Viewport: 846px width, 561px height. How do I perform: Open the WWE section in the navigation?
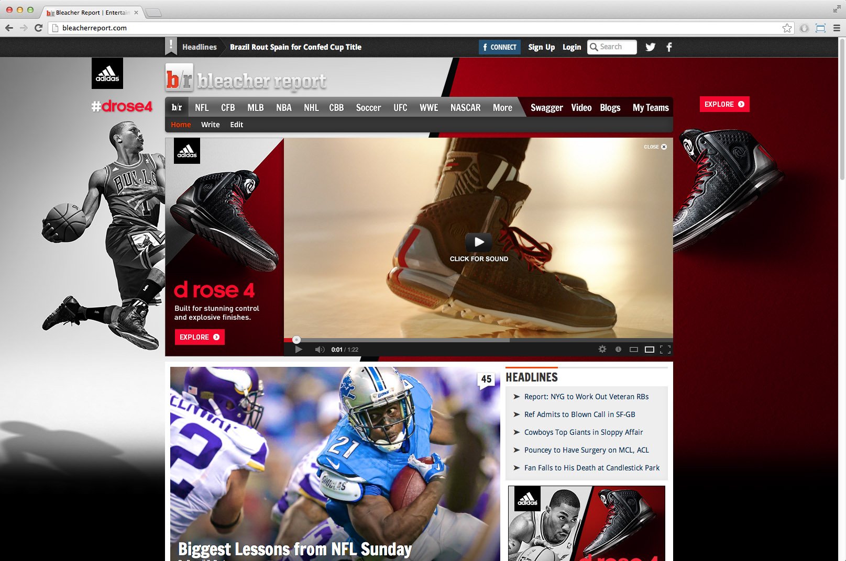click(429, 107)
